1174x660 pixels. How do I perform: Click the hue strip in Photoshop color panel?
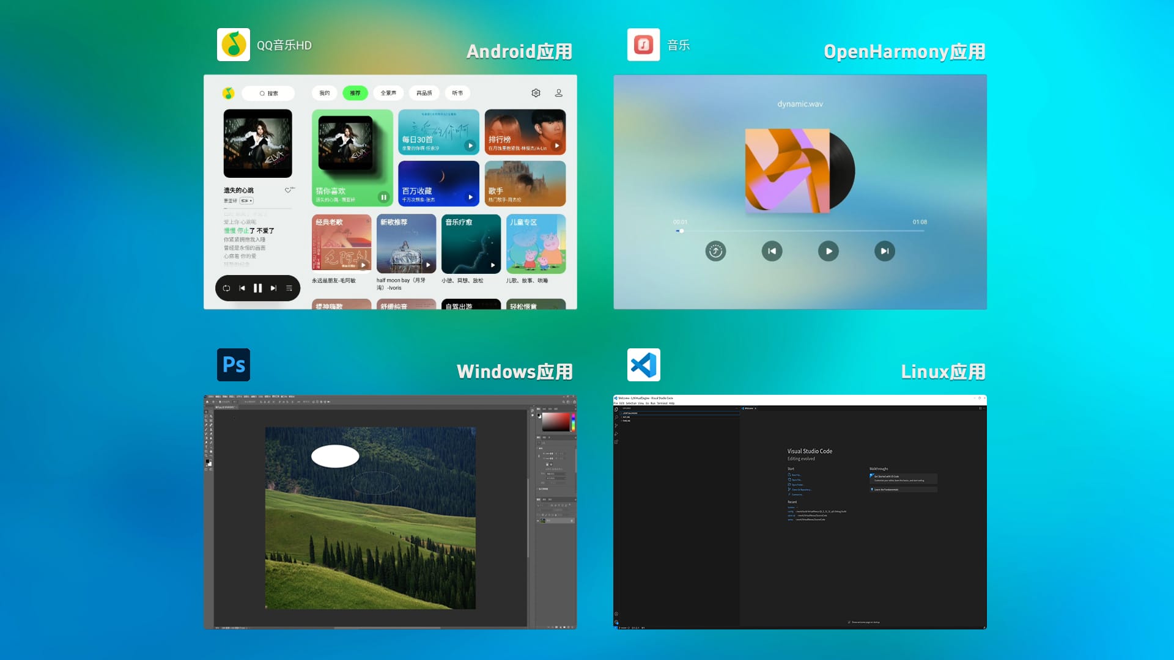point(573,422)
